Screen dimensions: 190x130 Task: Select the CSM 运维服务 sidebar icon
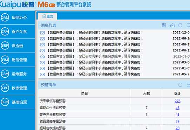coord(5,74)
